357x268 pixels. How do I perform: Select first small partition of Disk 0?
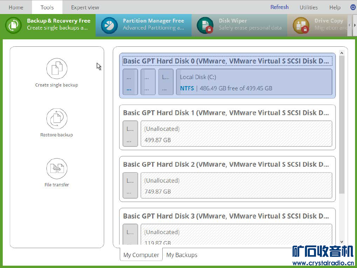coord(130,82)
